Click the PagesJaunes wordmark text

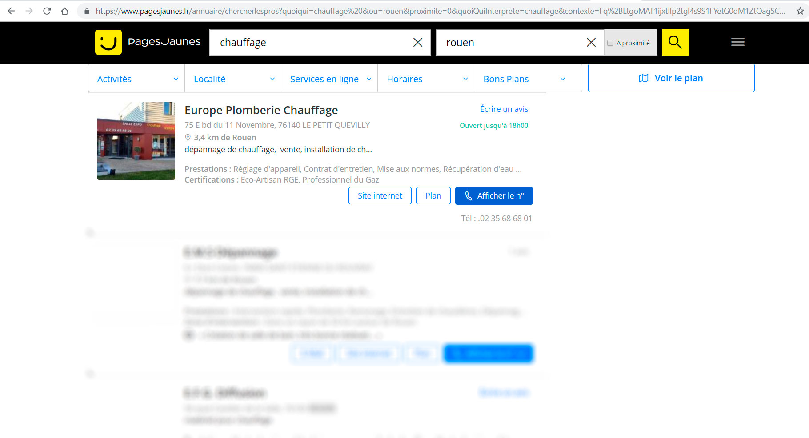(164, 42)
